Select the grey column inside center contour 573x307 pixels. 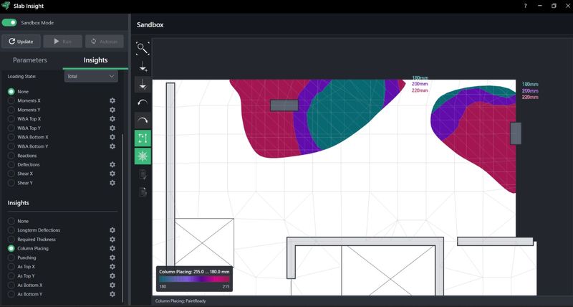click(284, 105)
